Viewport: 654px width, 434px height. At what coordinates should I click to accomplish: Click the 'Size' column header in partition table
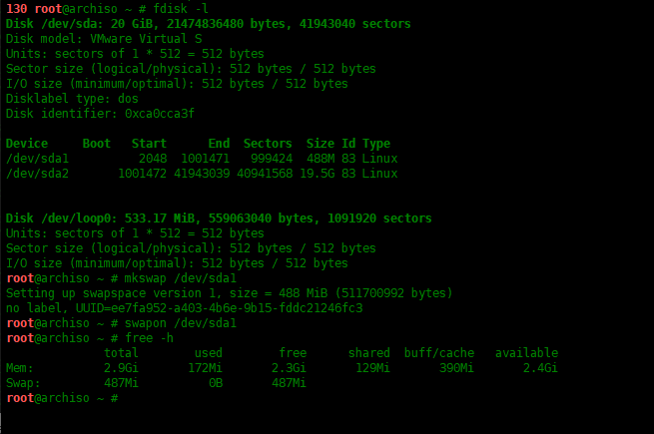(321, 144)
